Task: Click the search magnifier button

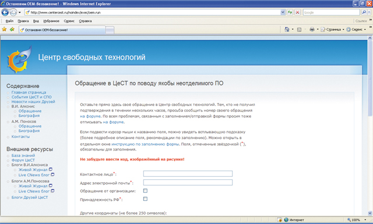Action: (x=364, y=12)
